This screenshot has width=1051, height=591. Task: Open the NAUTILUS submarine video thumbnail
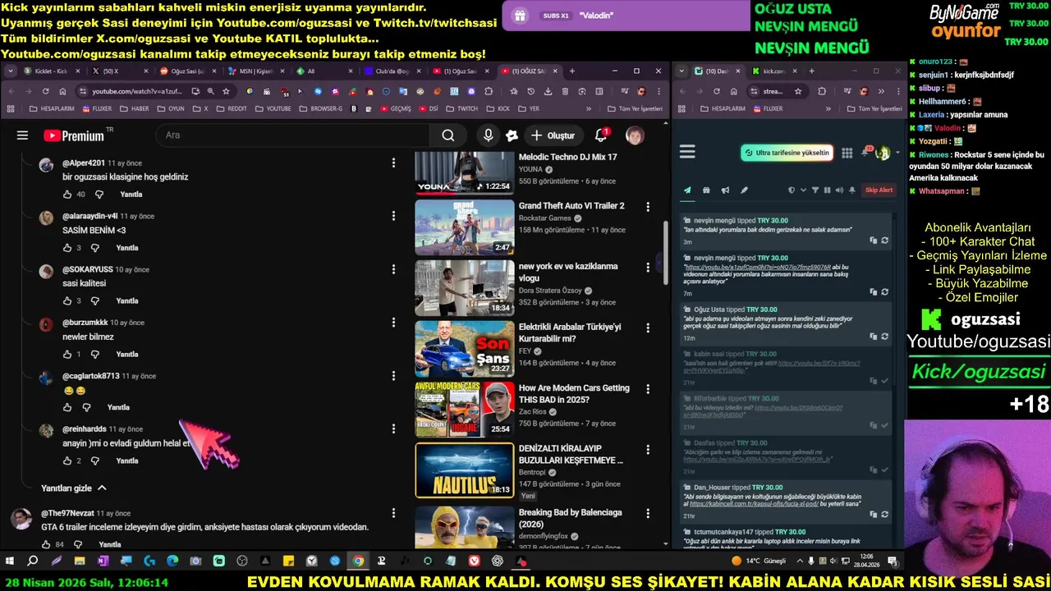(464, 470)
